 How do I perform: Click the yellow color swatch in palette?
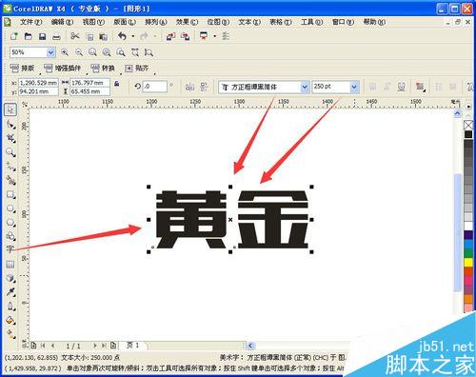point(468,262)
